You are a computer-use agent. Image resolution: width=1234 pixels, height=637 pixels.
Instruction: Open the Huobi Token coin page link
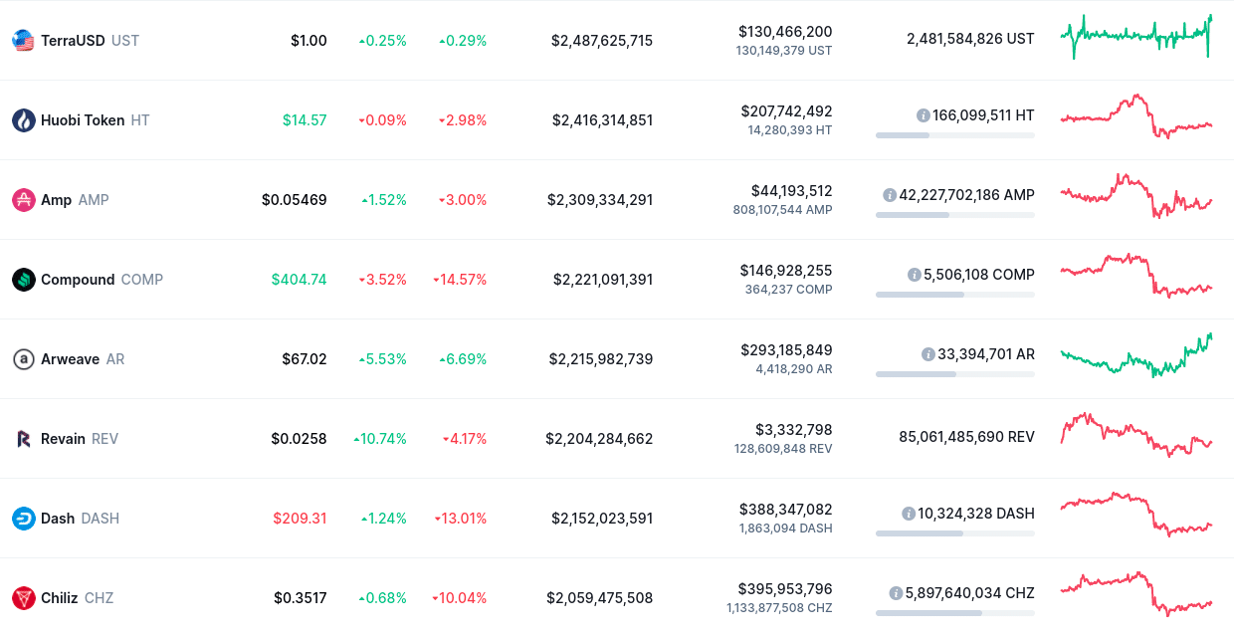coord(82,120)
